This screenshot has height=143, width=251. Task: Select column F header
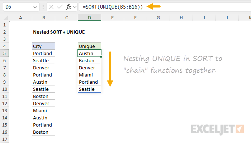tap(136, 18)
